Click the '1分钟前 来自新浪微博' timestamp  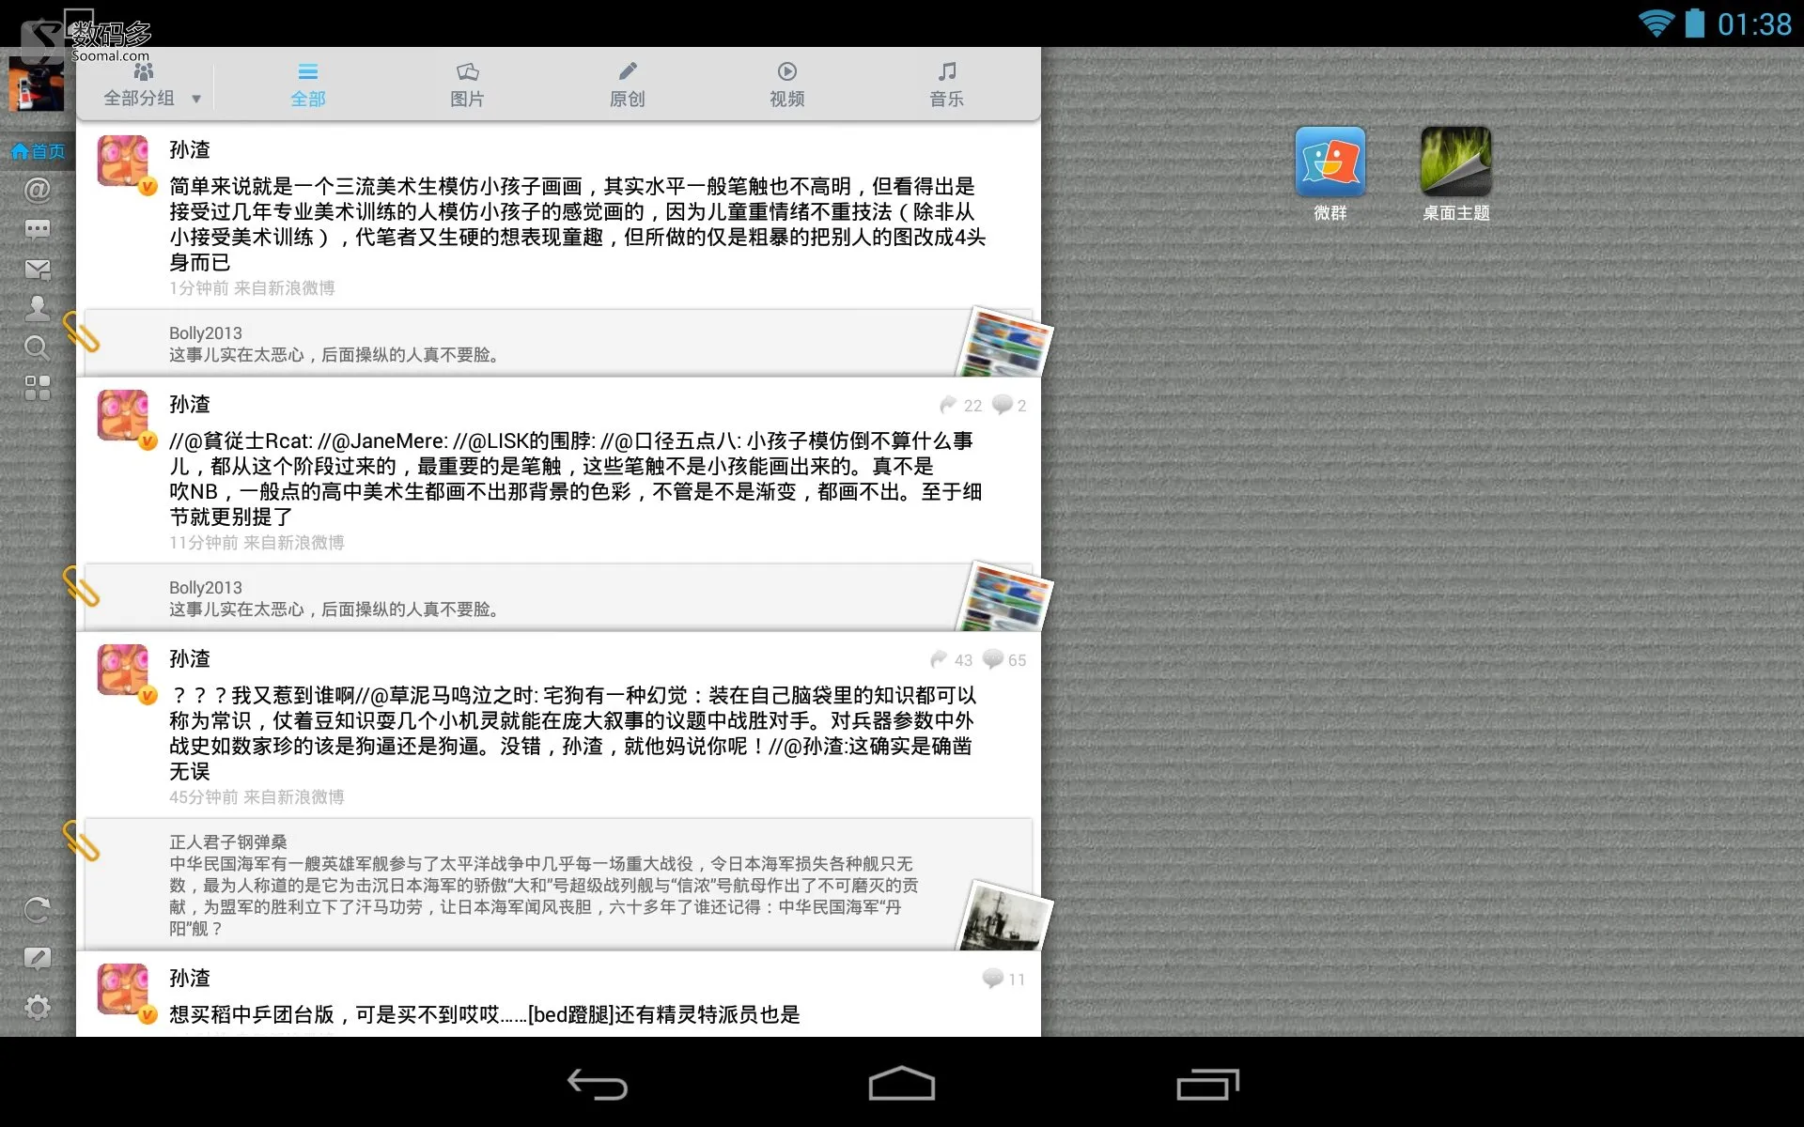click(x=252, y=288)
